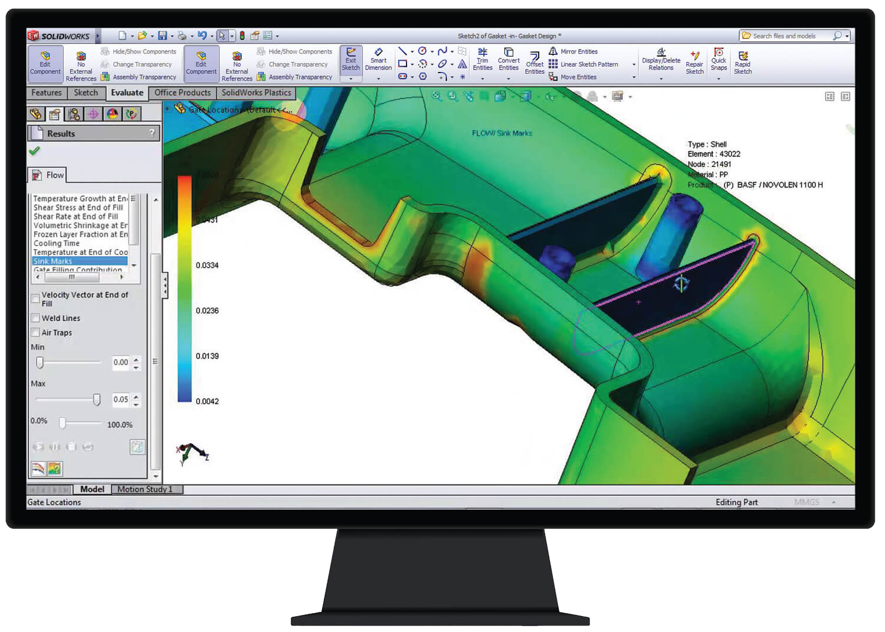Open the Options icon in quick access bar

pos(268,36)
